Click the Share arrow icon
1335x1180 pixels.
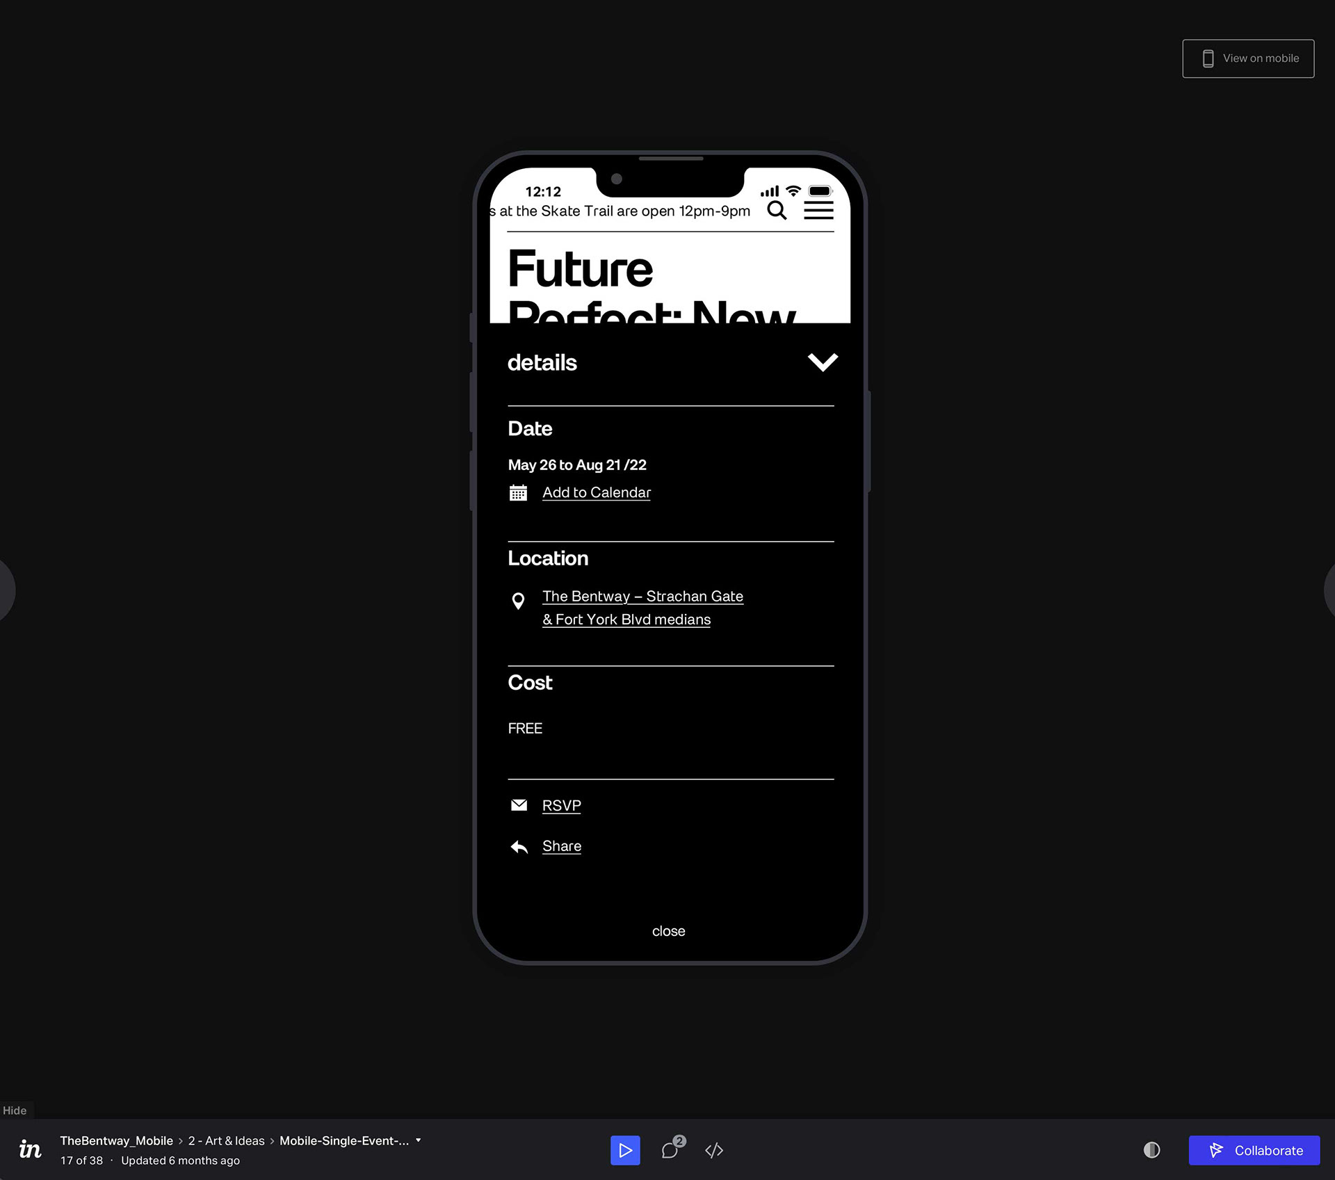(519, 846)
